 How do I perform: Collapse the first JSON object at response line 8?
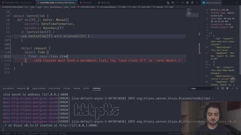209,36
